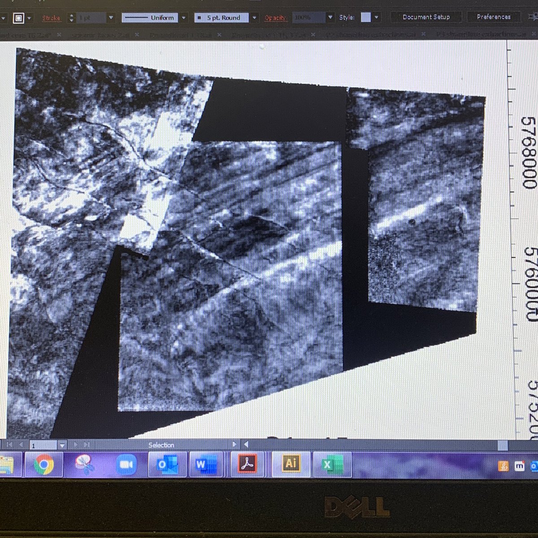The width and height of the screenshot is (538, 538).
Task: Open File Explorer from the taskbar
Action: click(7, 465)
